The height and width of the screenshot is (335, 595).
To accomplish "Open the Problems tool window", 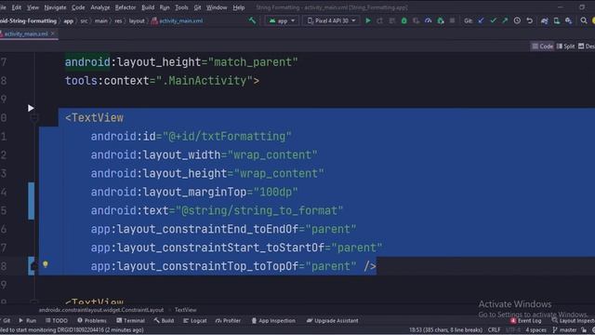I will coord(92,320).
